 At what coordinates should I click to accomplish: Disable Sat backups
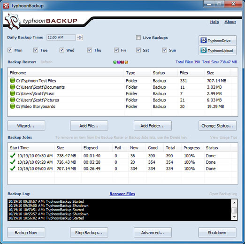138,50
